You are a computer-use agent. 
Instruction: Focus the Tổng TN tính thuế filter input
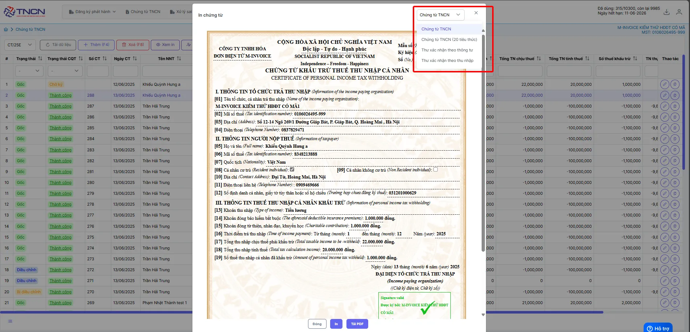tap(569, 71)
